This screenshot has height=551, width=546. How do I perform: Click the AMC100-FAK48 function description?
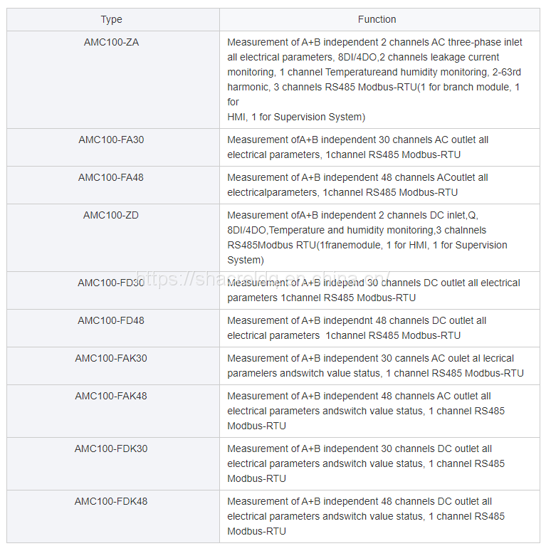tap(366, 411)
